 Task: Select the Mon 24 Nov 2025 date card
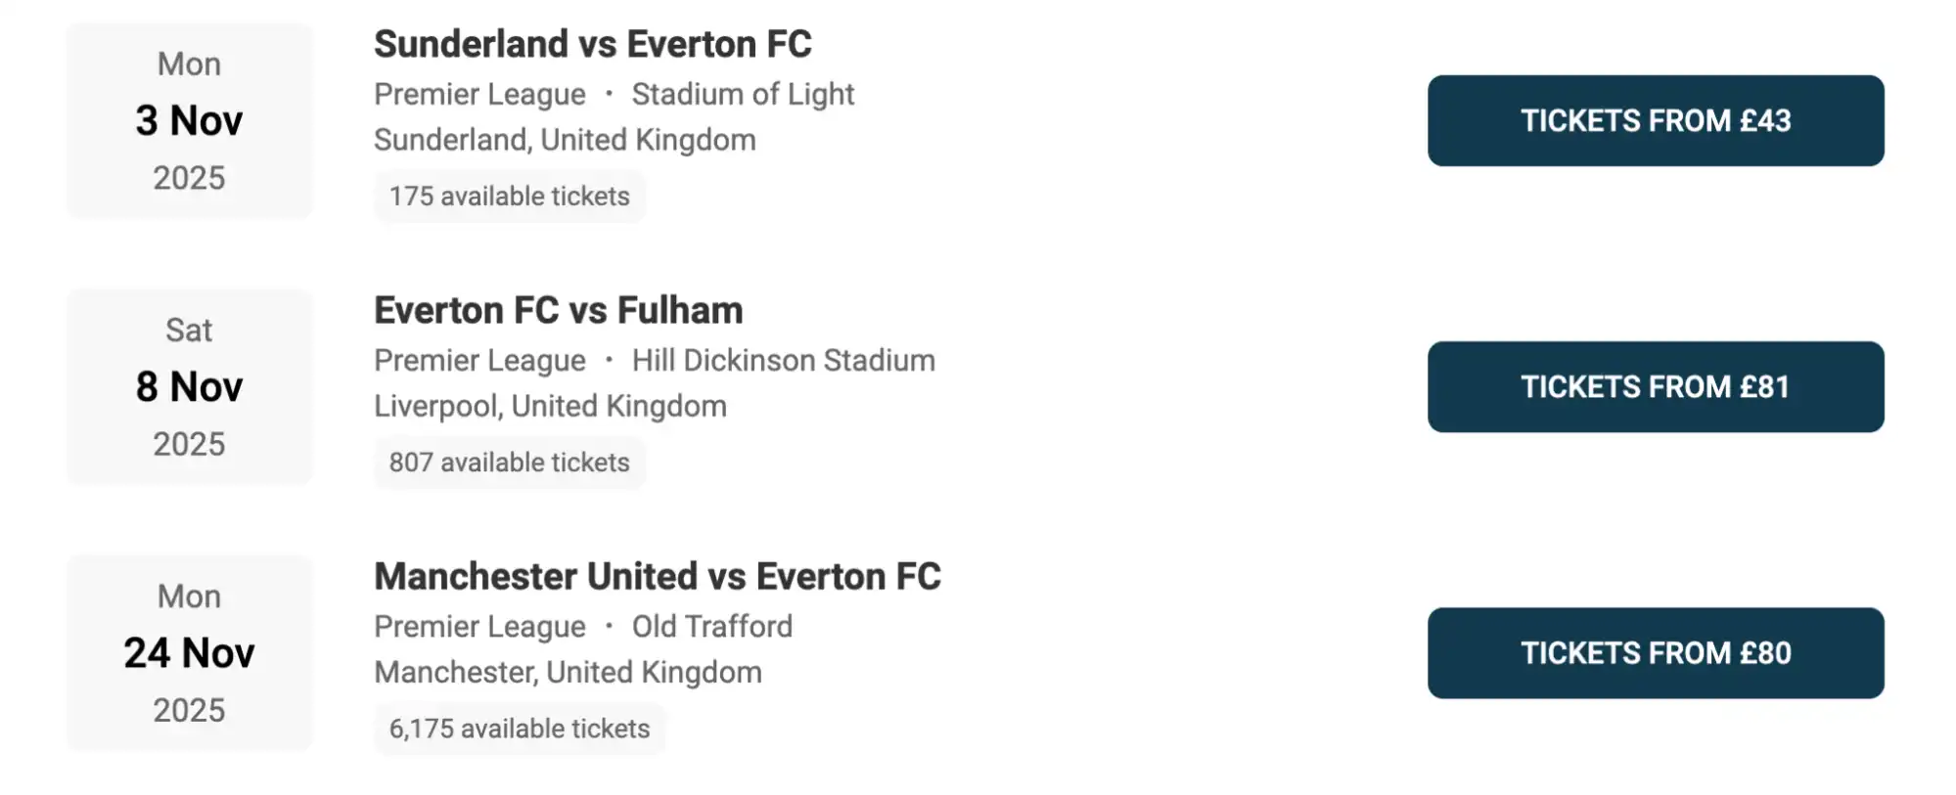point(189,653)
